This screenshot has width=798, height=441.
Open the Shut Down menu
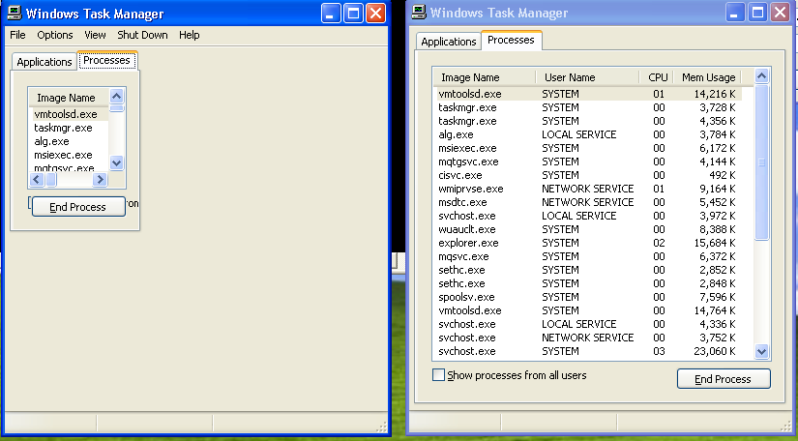[x=142, y=35]
